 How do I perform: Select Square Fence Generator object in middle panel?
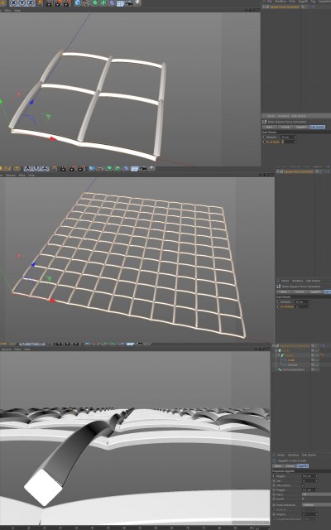pos(298,171)
